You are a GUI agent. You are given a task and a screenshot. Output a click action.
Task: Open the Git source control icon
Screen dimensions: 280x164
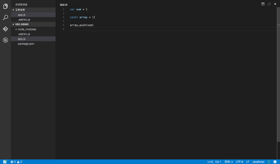pyautogui.click(x=5, y=29)
